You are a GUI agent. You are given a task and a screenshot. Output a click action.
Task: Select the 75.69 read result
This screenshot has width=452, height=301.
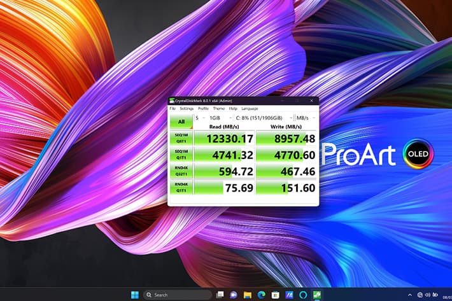[225, 188]
